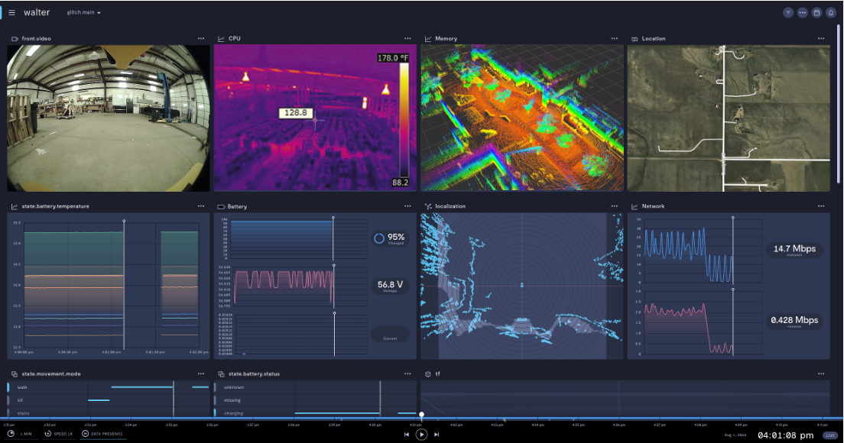Click the more options icon in top bar
Image resolution: width=844 pixels, height=443 pixels.
click(x=802, y=13)
